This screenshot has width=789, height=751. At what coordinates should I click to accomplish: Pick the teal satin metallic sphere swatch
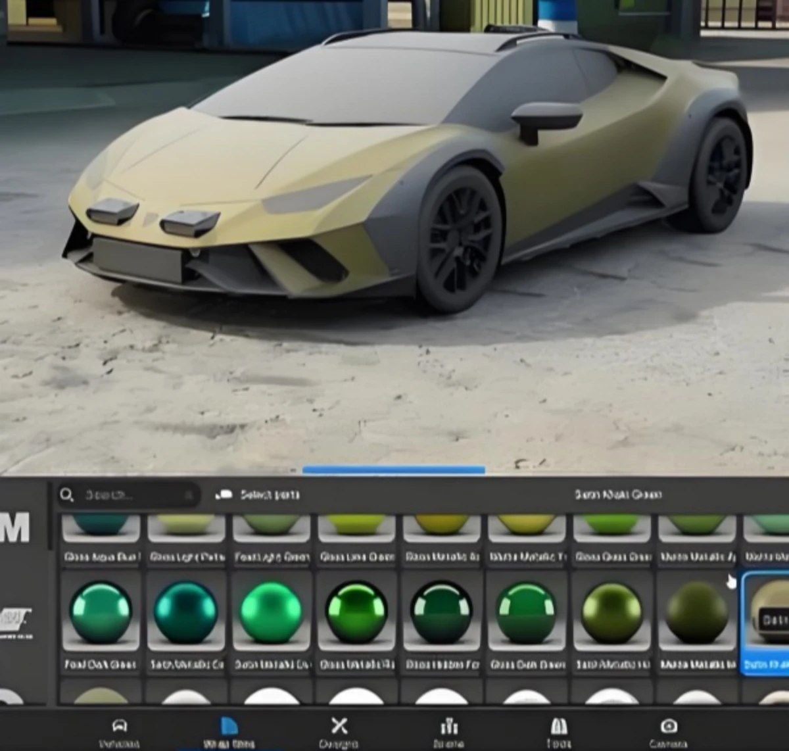coord(185,612)
